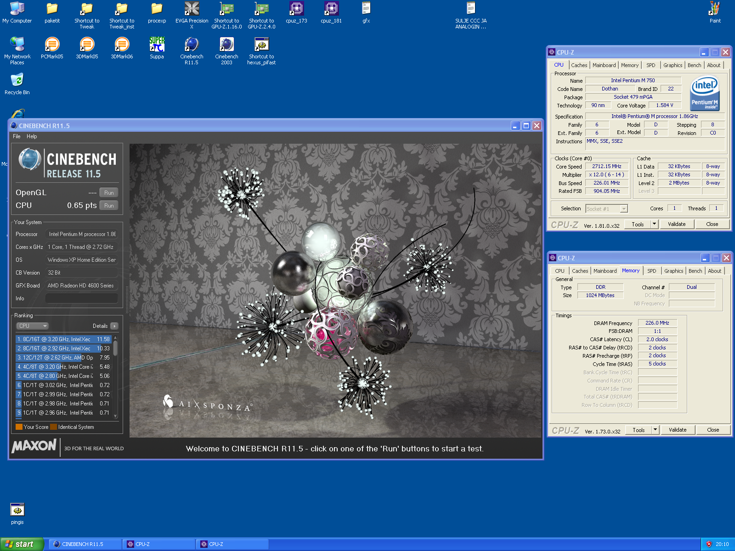This screenshot has width=735, height=551.
Task: Open Shortcut to GPU-Z.2.4.0 icon
Action: tap(261, 15)
